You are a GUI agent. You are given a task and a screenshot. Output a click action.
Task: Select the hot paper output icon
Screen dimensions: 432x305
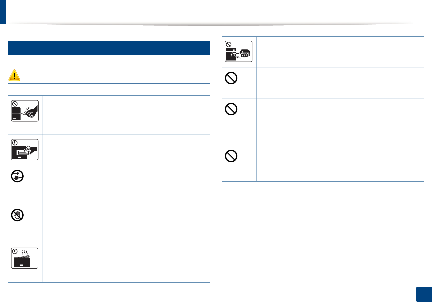(x=25, y=258)
